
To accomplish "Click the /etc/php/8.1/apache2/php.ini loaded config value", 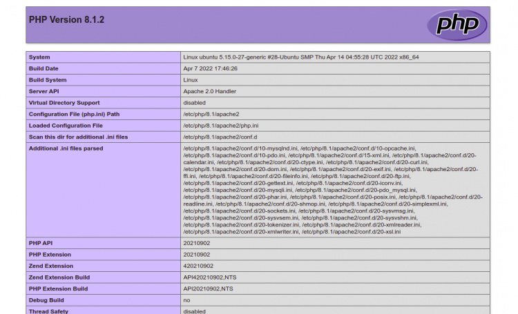I will [220, 126].
